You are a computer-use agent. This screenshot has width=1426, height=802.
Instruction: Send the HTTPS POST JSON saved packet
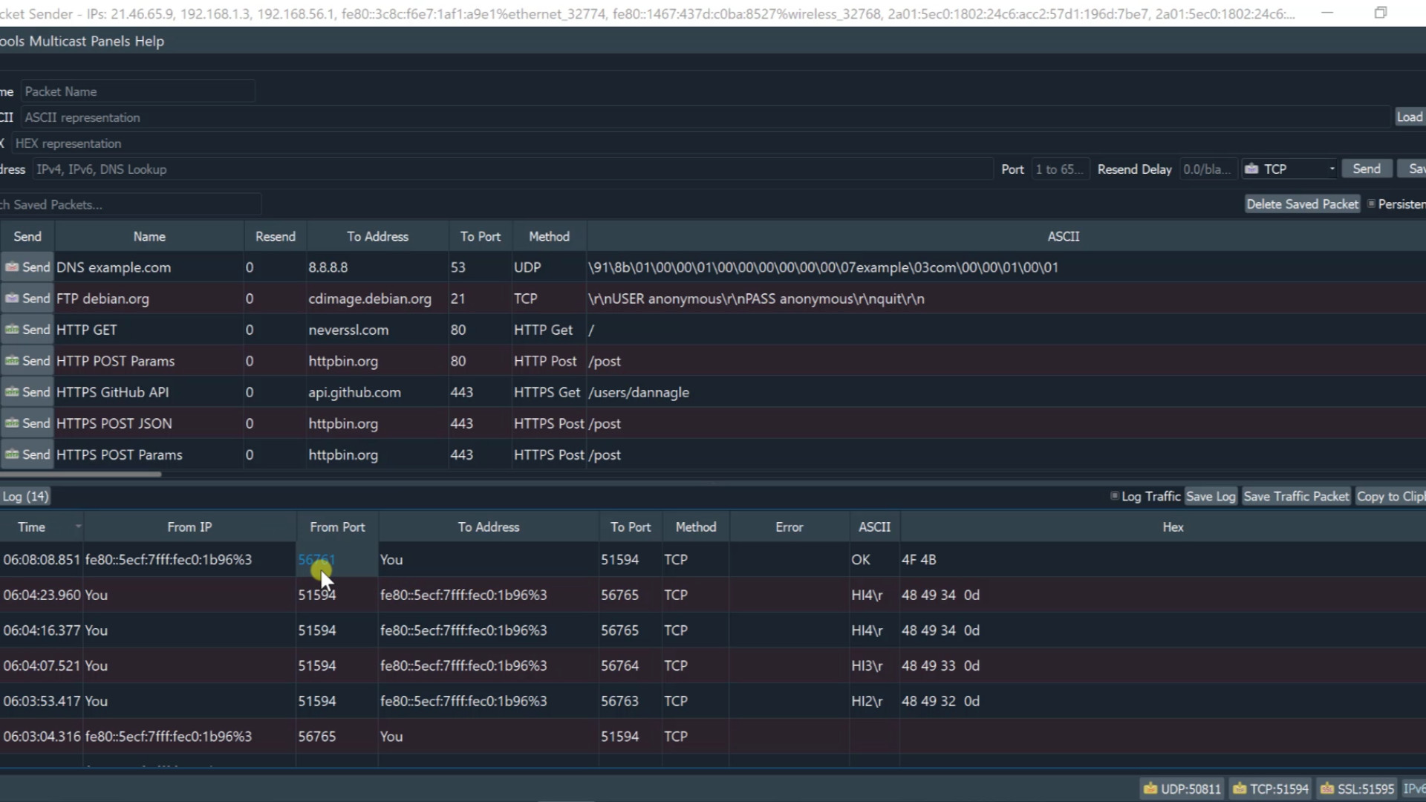pyautogui.click(x=27, y=423)
